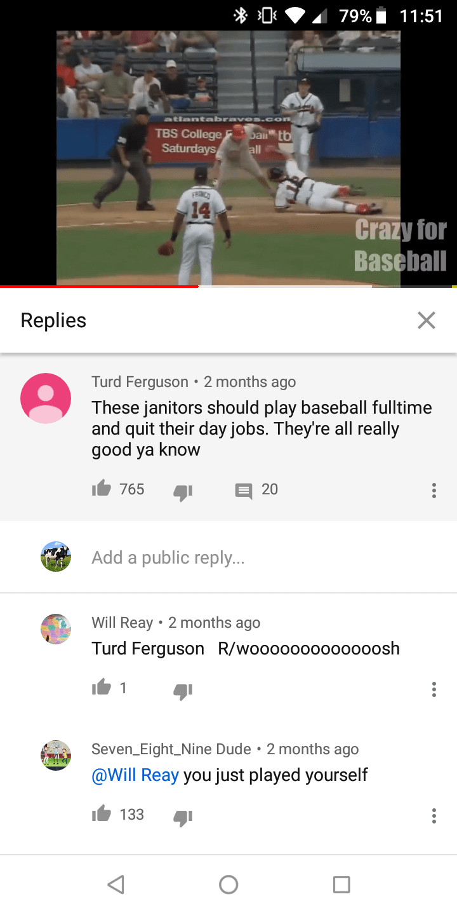Thumbs down Will Reay's reply

coord(183,689)
